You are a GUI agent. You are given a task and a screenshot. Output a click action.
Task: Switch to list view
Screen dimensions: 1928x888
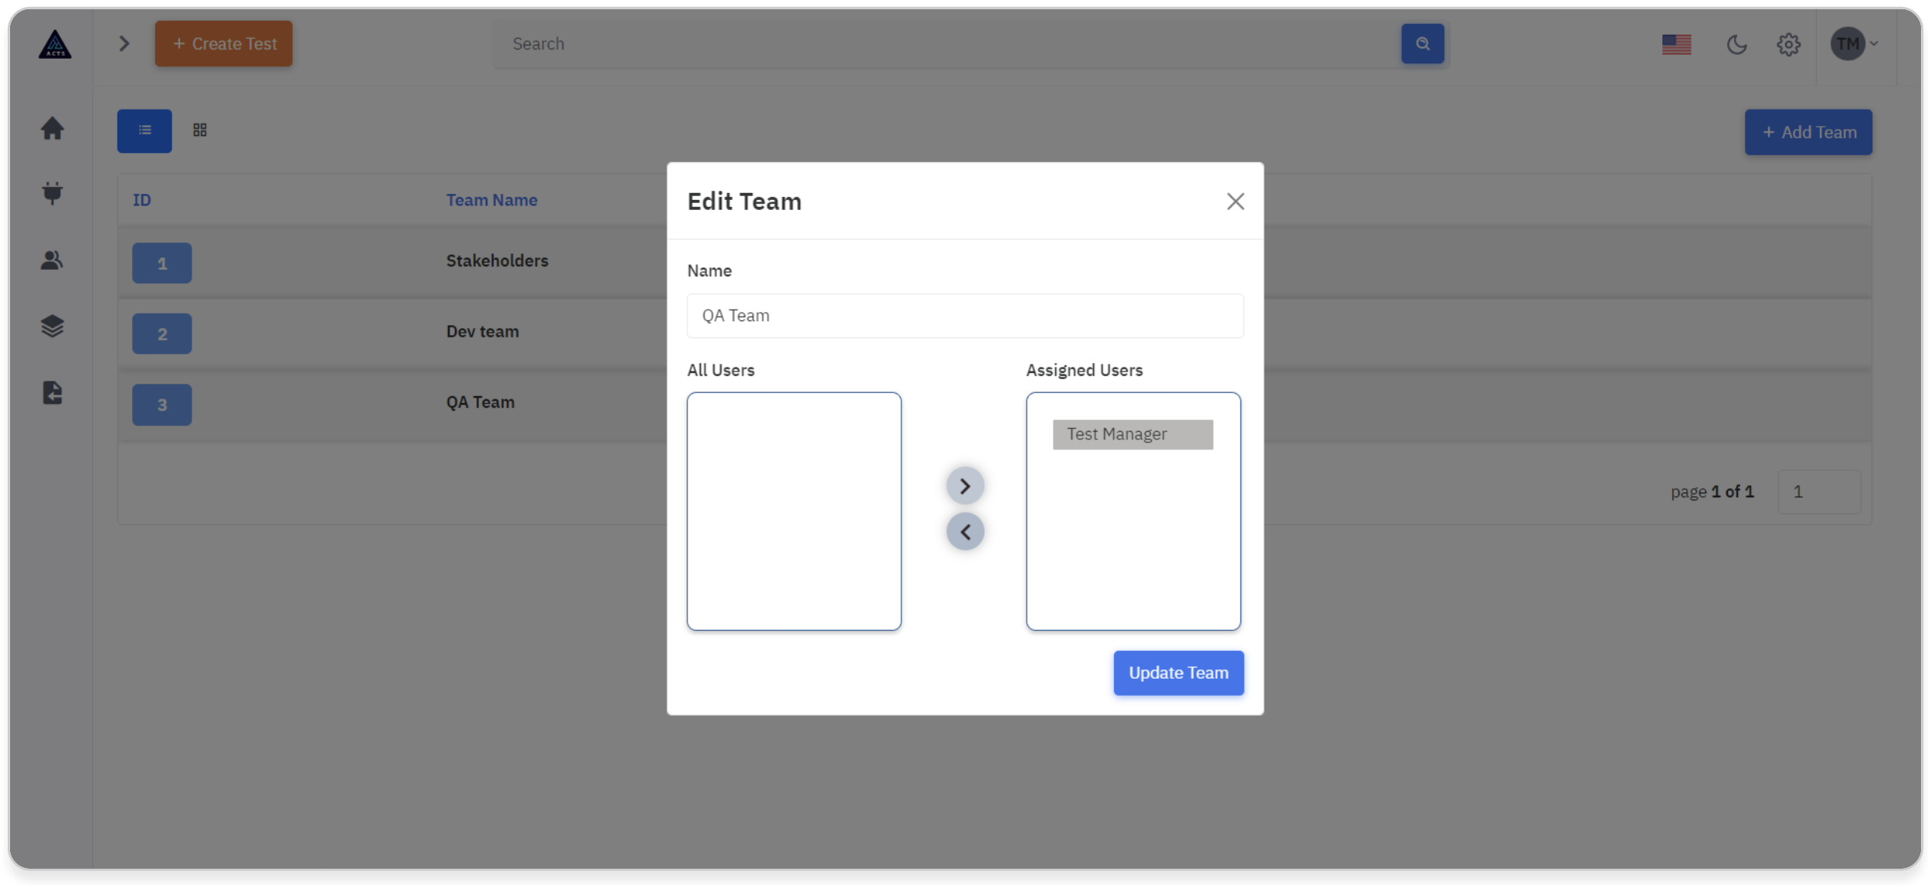[144, 130]
